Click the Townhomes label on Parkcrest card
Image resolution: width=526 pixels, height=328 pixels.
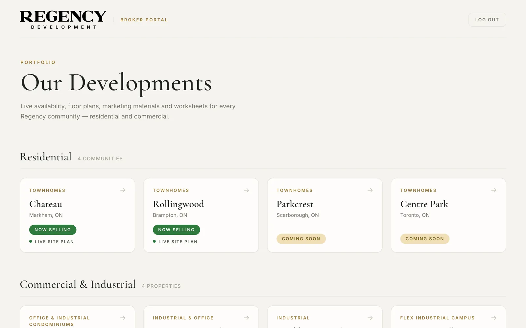(x=295, y=190)
